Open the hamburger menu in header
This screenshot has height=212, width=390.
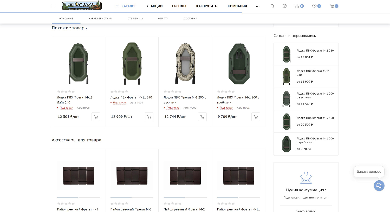(x=54, y=6)
